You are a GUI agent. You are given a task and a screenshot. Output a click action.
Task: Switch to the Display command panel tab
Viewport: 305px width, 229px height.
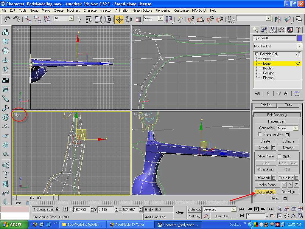(x=290, y=30)
